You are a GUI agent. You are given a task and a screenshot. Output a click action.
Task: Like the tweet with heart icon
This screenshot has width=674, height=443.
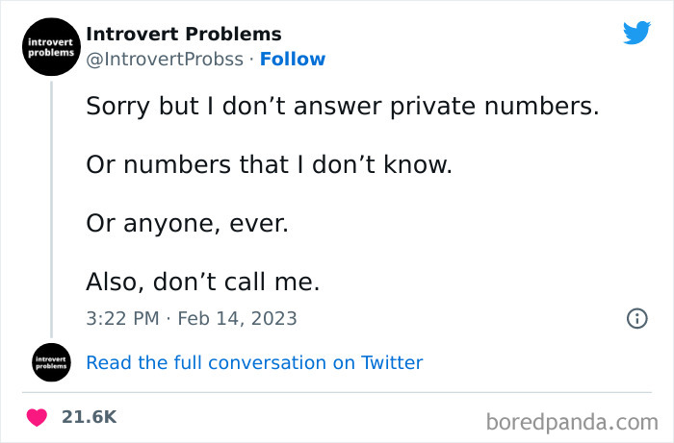click(37, 417)
